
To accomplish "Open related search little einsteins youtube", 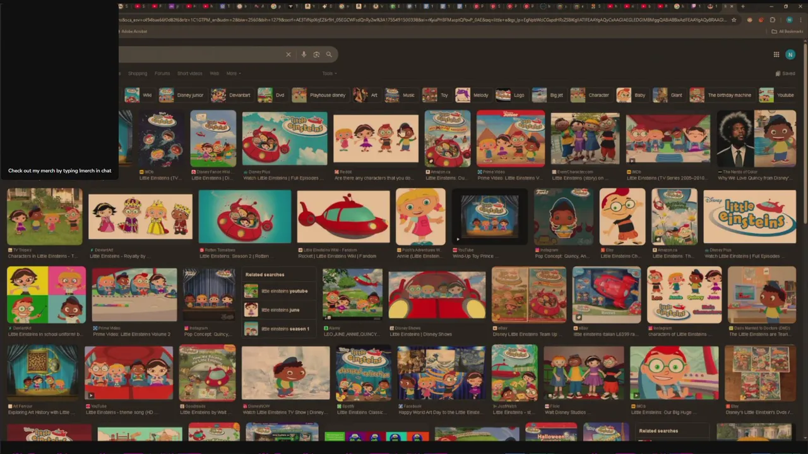I will pyautogui.click(x=278, y=291).
